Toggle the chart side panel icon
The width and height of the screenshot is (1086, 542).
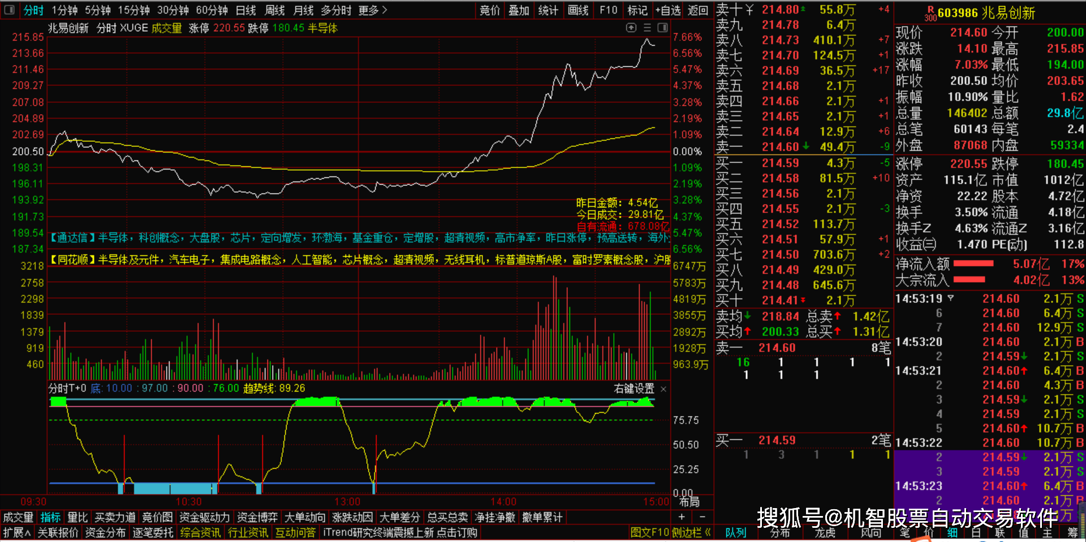663,28
